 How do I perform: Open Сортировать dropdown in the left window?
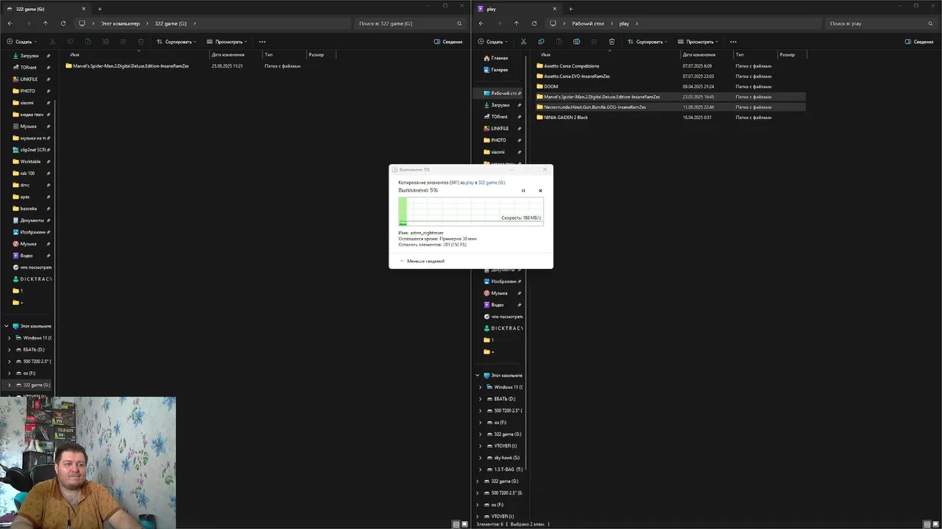pyautogui.click(x=176, y=42)
